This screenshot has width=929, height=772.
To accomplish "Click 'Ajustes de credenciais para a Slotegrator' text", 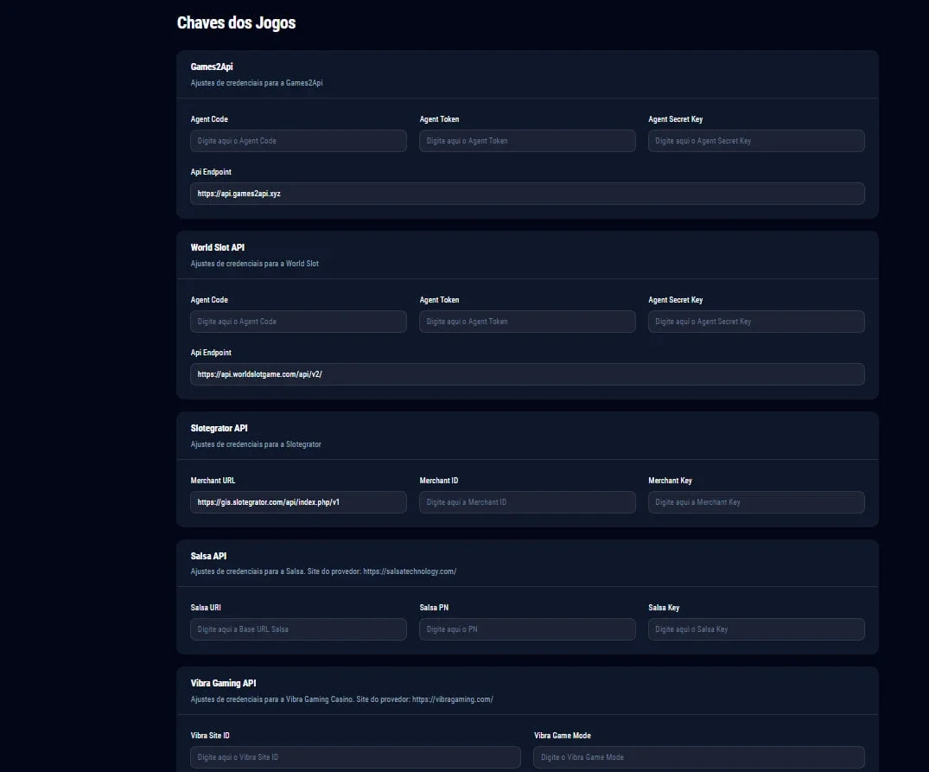I will point(256,444).
